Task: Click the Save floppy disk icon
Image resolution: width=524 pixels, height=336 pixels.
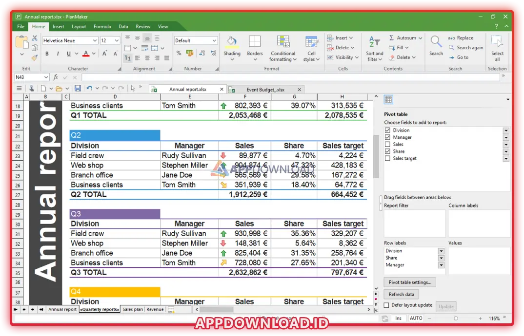Action: pos(78,88)
